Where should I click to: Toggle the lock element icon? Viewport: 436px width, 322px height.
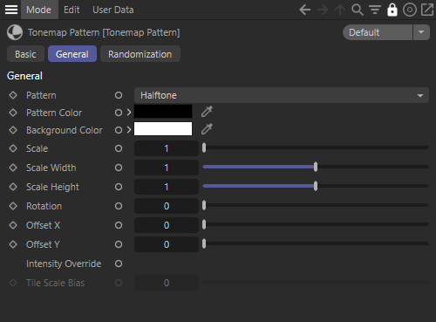tap(392, 10)
